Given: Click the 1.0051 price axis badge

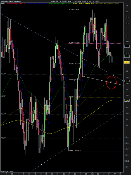Looking at the screenshot, I should pyautogui.click(x=127, y=101).
